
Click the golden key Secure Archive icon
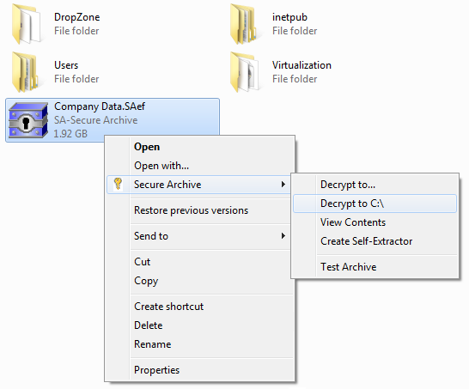118,184
